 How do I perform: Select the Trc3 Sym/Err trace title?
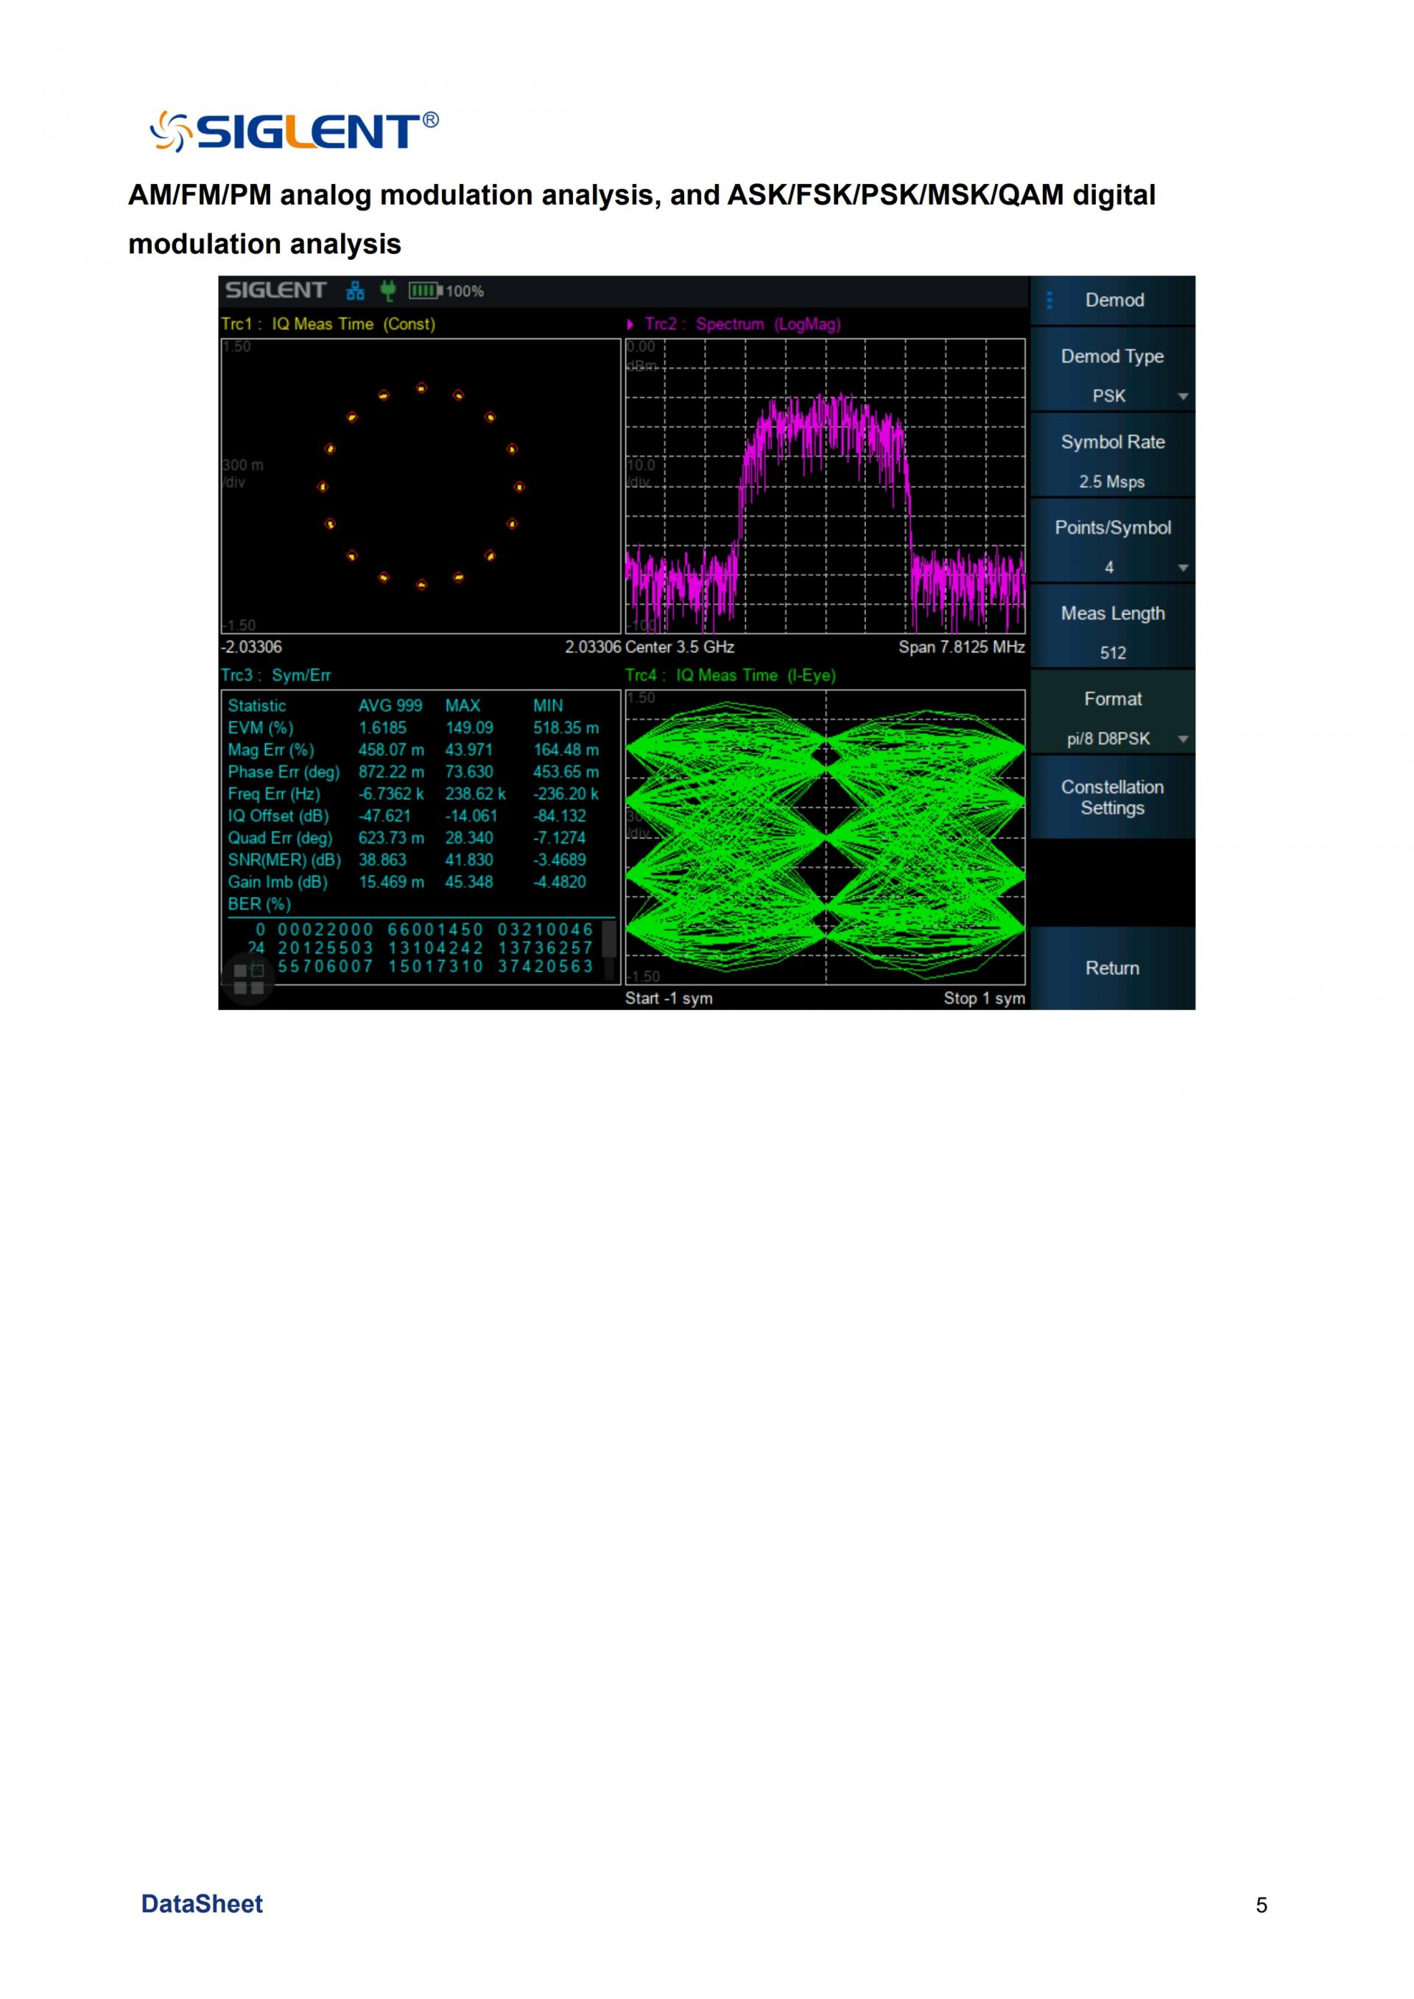point(276,674)
